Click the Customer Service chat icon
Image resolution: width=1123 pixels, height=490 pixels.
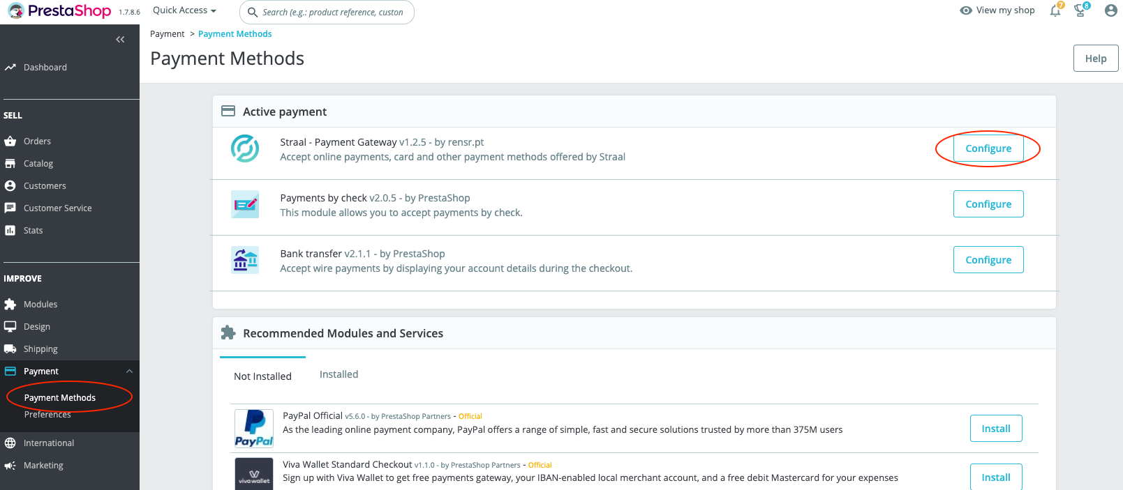point(10,208)
